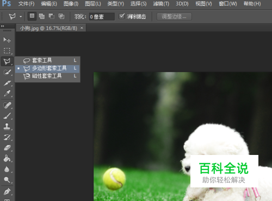Select the Rectangular Marquee tool
272x201 pixels.
(7, 50)
